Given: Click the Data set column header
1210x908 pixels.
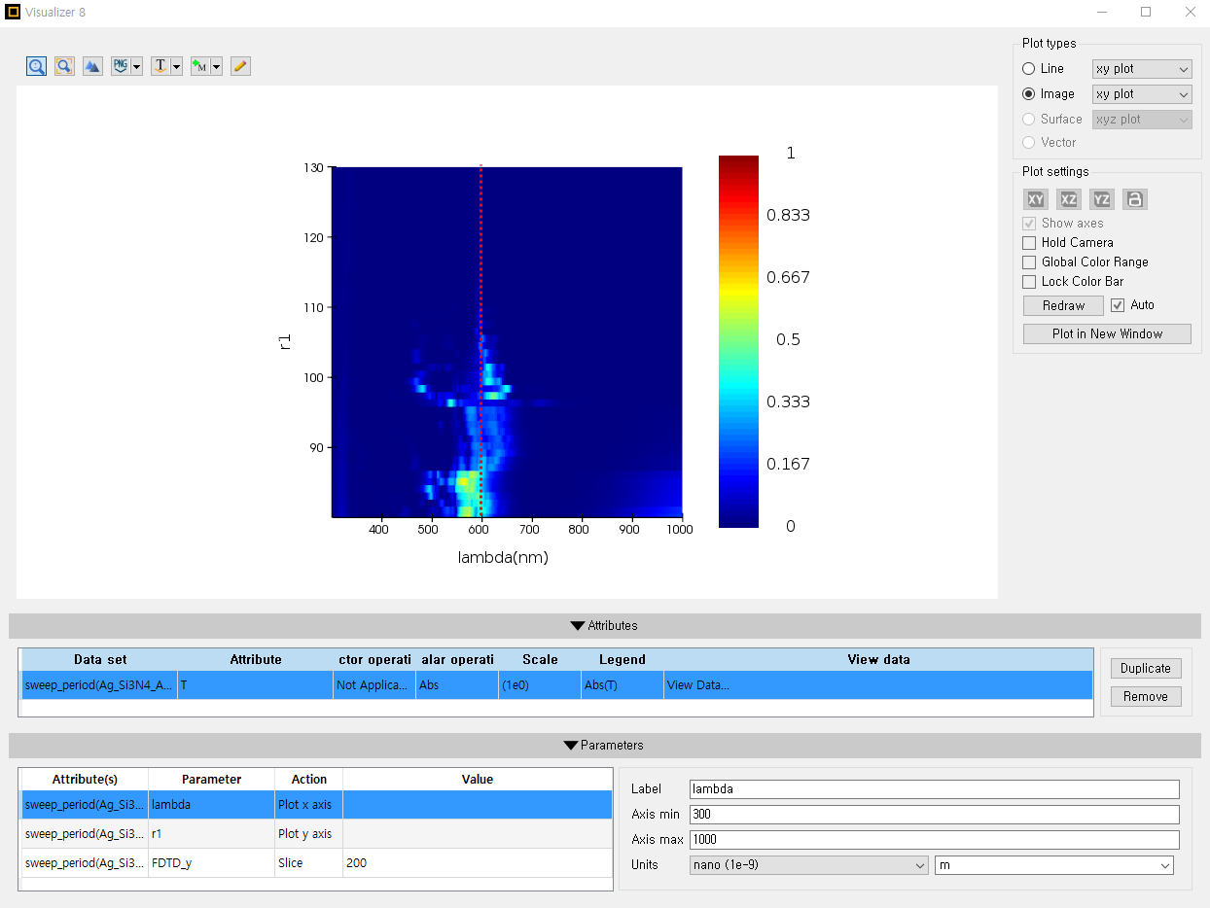Looking at the screenshot, I should pos(100,659).
